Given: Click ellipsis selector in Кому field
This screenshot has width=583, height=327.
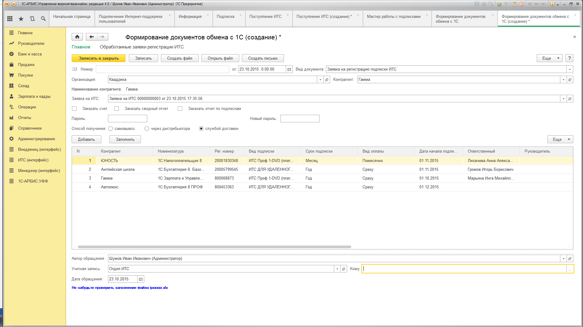Looking at the screenshot, I should pos(570,269).
